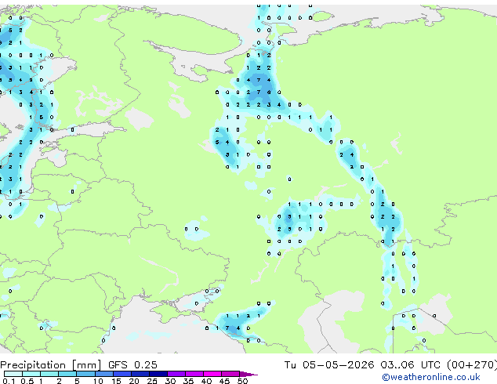Select the legend swatch between 10 and 15
The height and width of the screenshot is (384, 497).
(x=103, y=374)
